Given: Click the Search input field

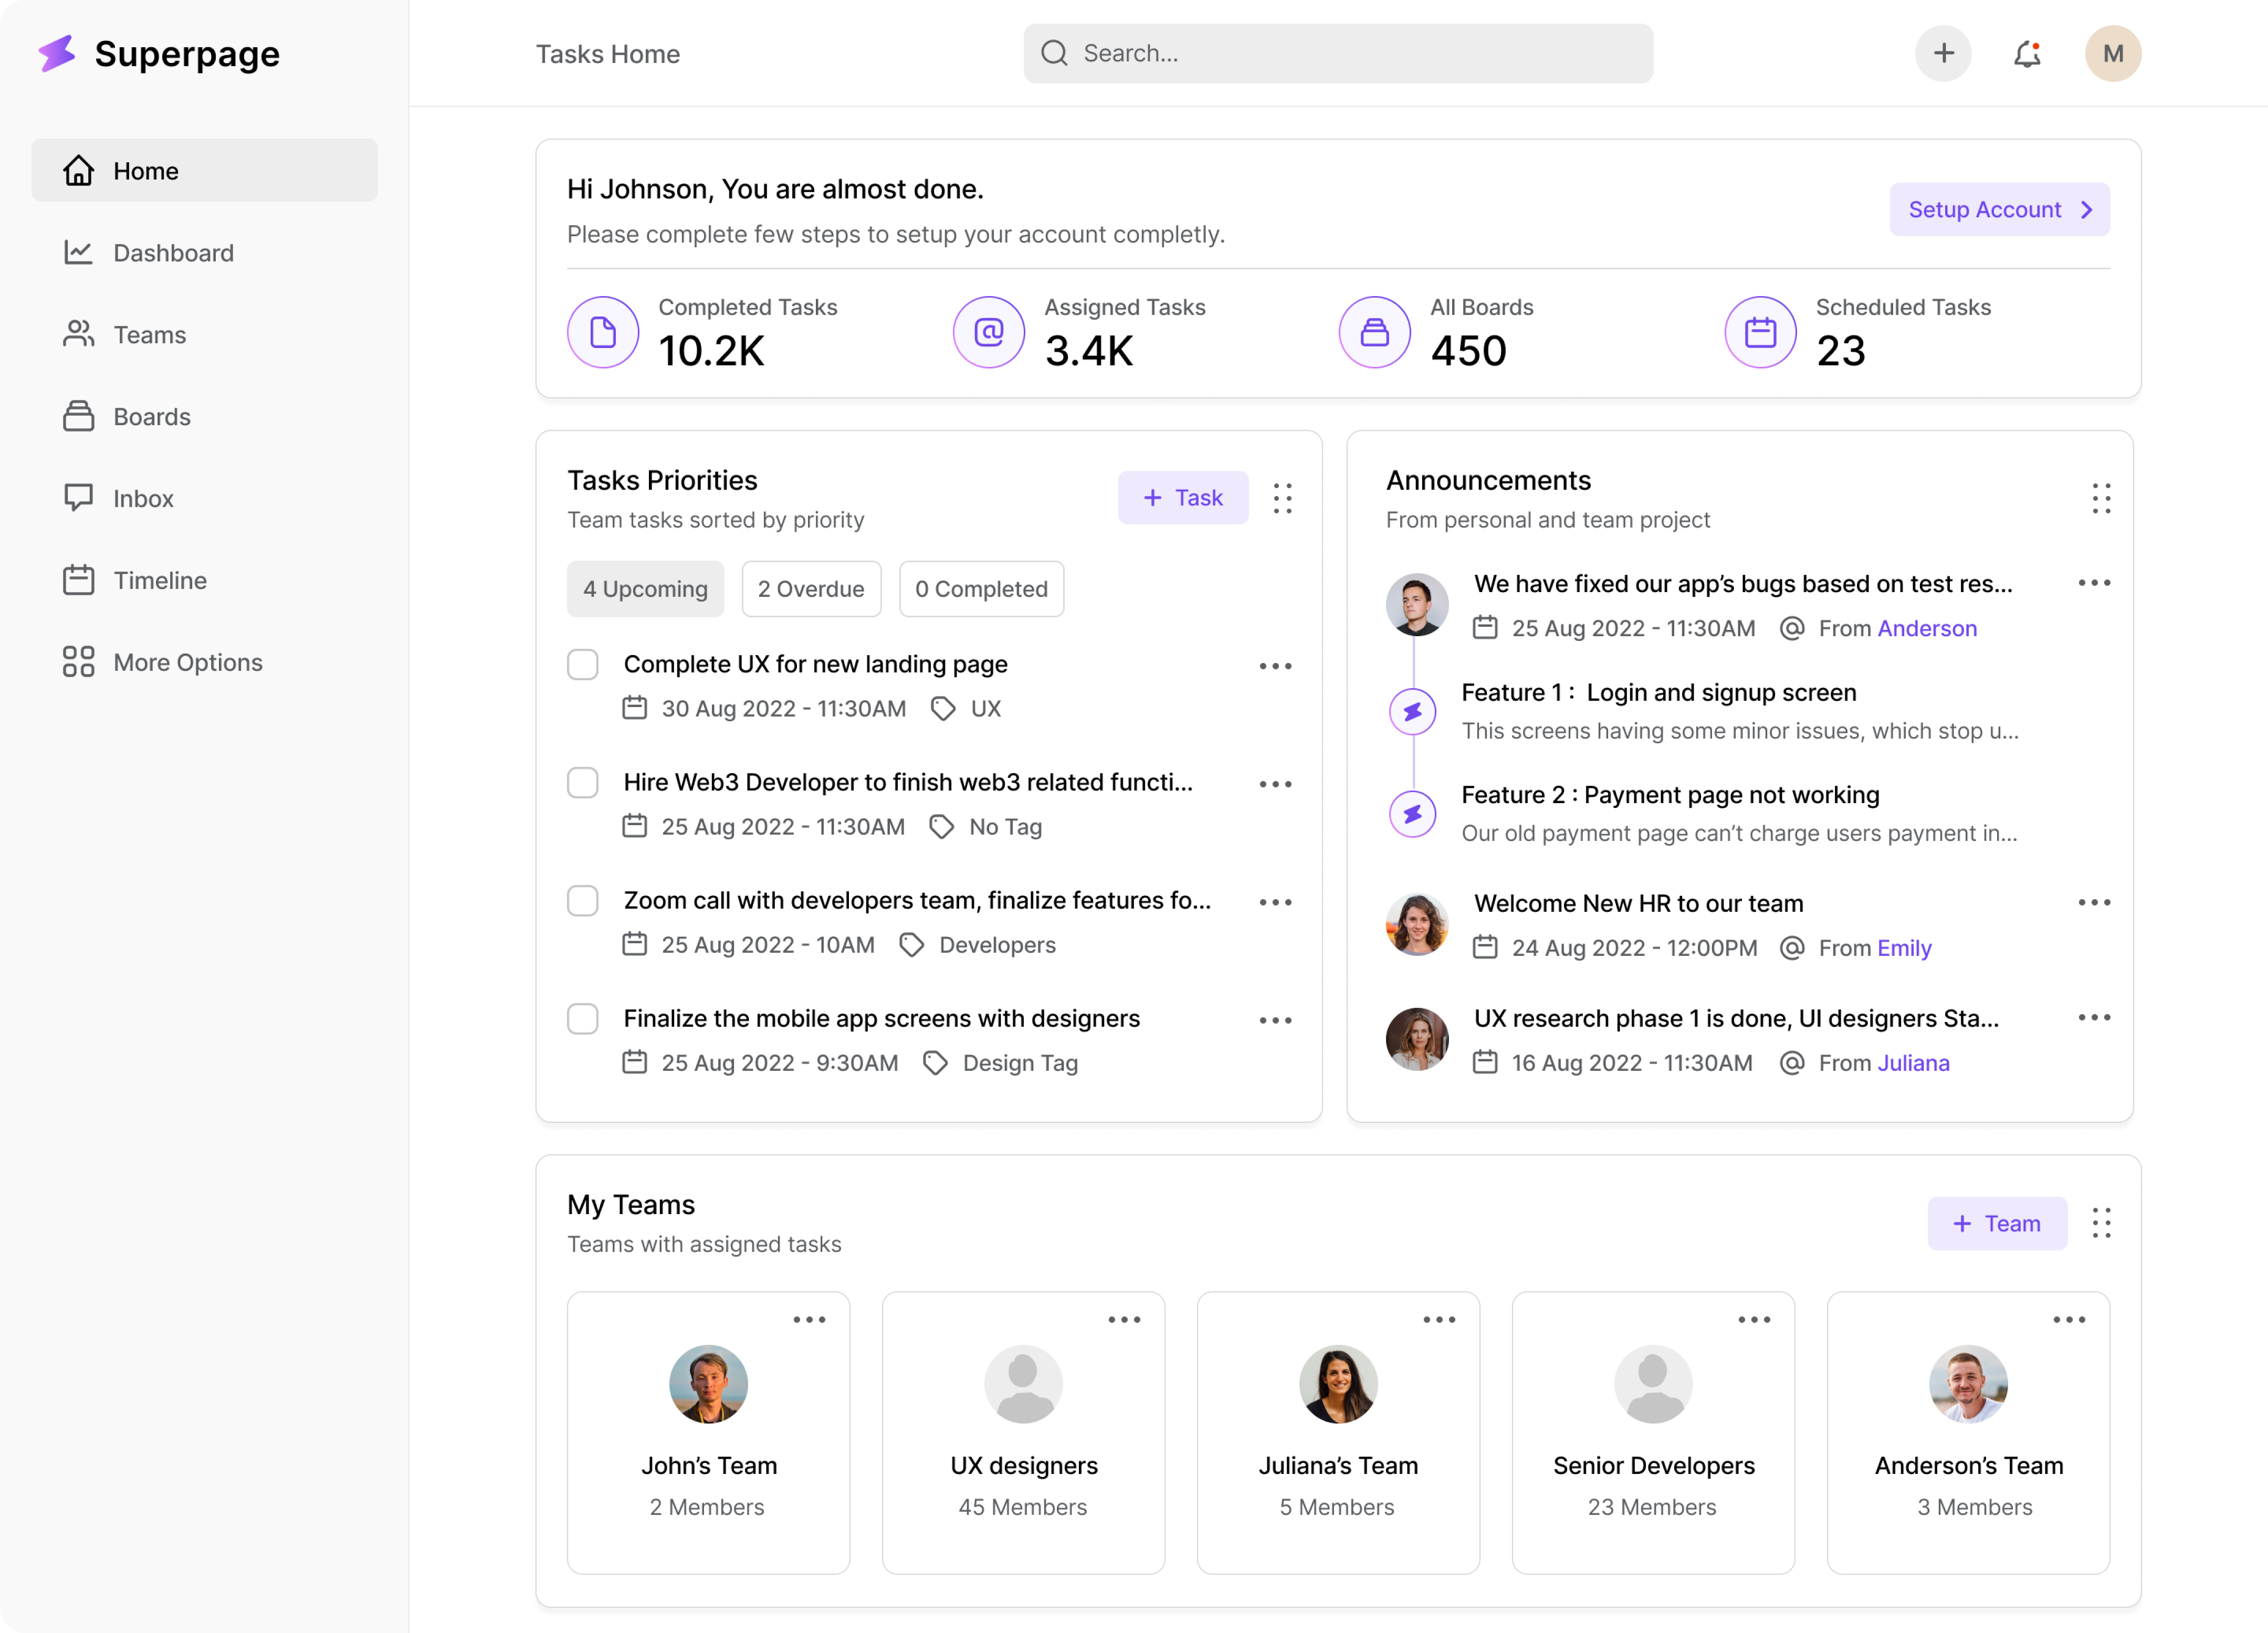Looking at the screenshot, I should pos(1337,54).
